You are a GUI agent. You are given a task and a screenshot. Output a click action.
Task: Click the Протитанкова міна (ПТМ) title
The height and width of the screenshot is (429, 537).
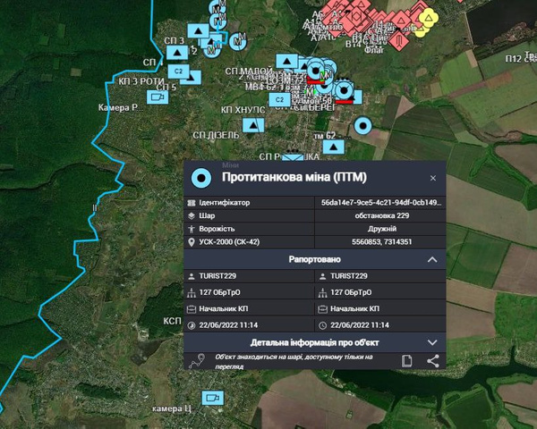pyautogui.click(x=294, y=177)
